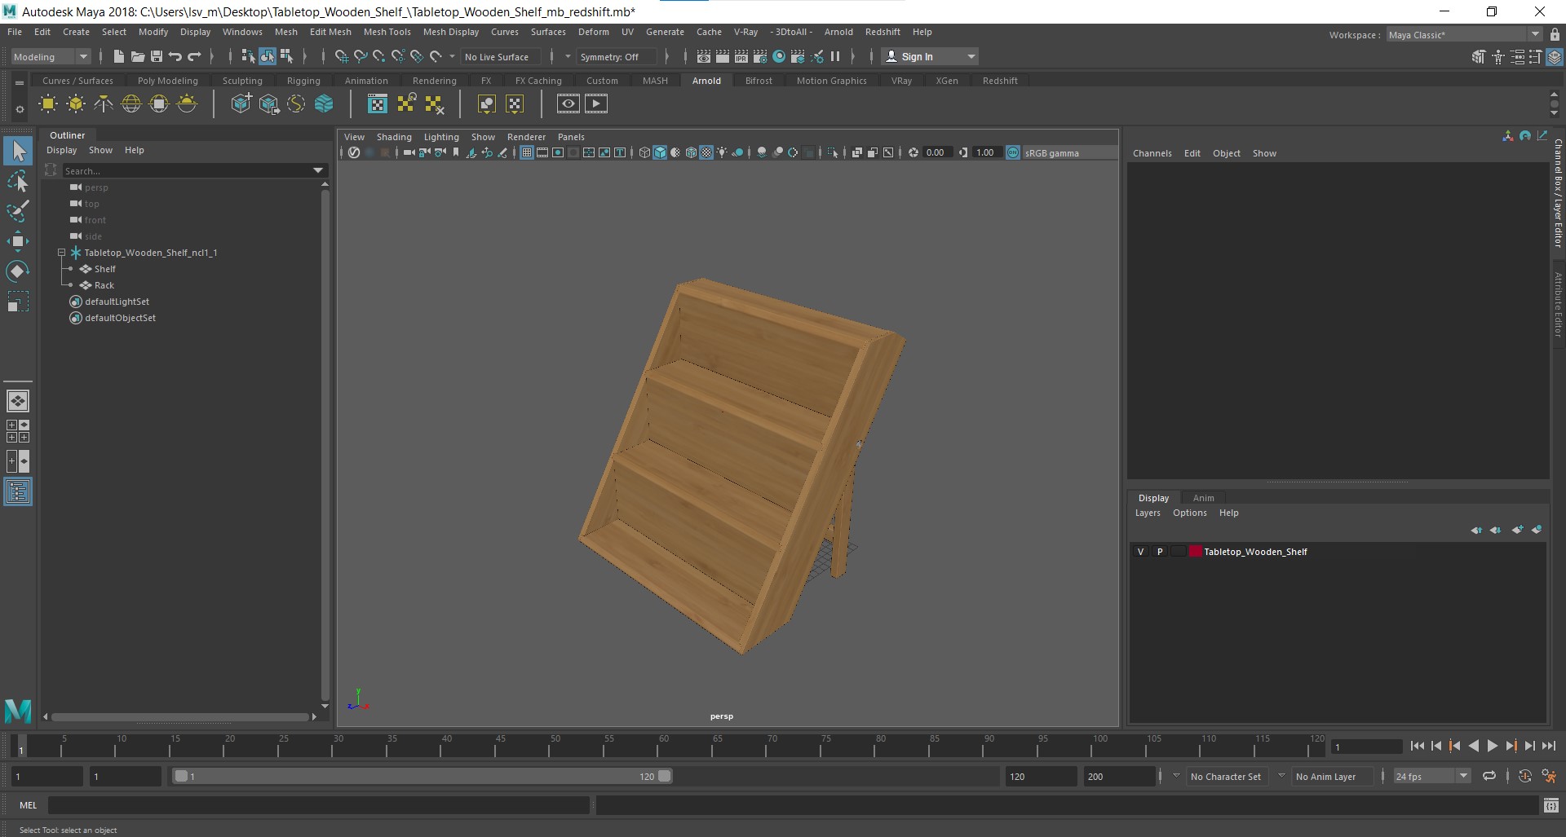The image size is (1566, 837).
Task: Toggle P playback of Tabletop_Wooden_Shelf layer
Action: (1160, 552)
